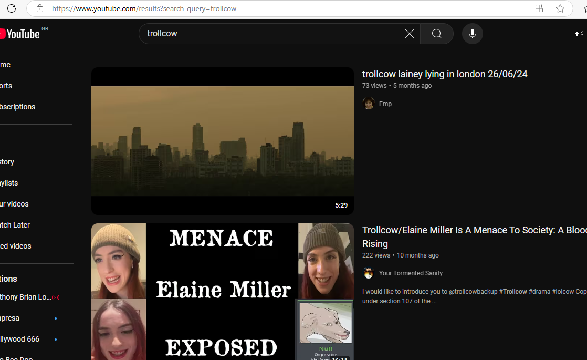Screen dimensions: 587x360
Task: View site information via the lock icon
Action: pos(40,8)
